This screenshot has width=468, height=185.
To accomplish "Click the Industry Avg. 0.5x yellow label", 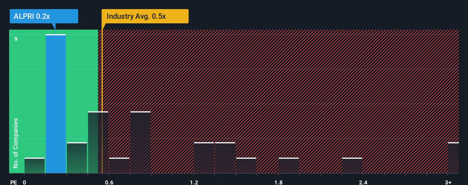I will click(145, 16).
